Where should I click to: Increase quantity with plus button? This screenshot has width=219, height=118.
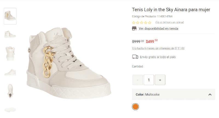(x=160, y=80)
